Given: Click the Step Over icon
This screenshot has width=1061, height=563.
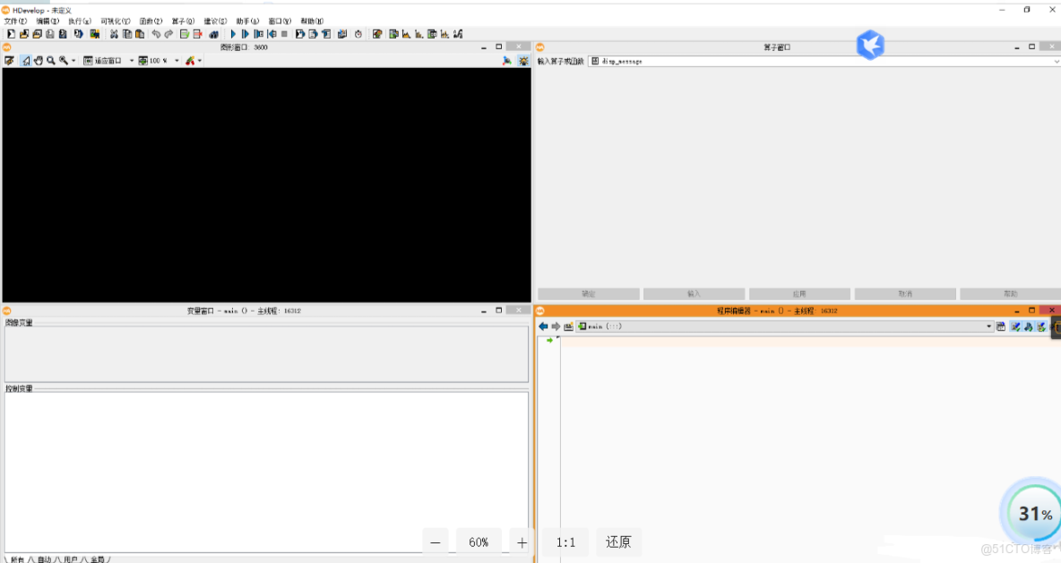Looking at the screenshot, I should (x=258, y=34).
